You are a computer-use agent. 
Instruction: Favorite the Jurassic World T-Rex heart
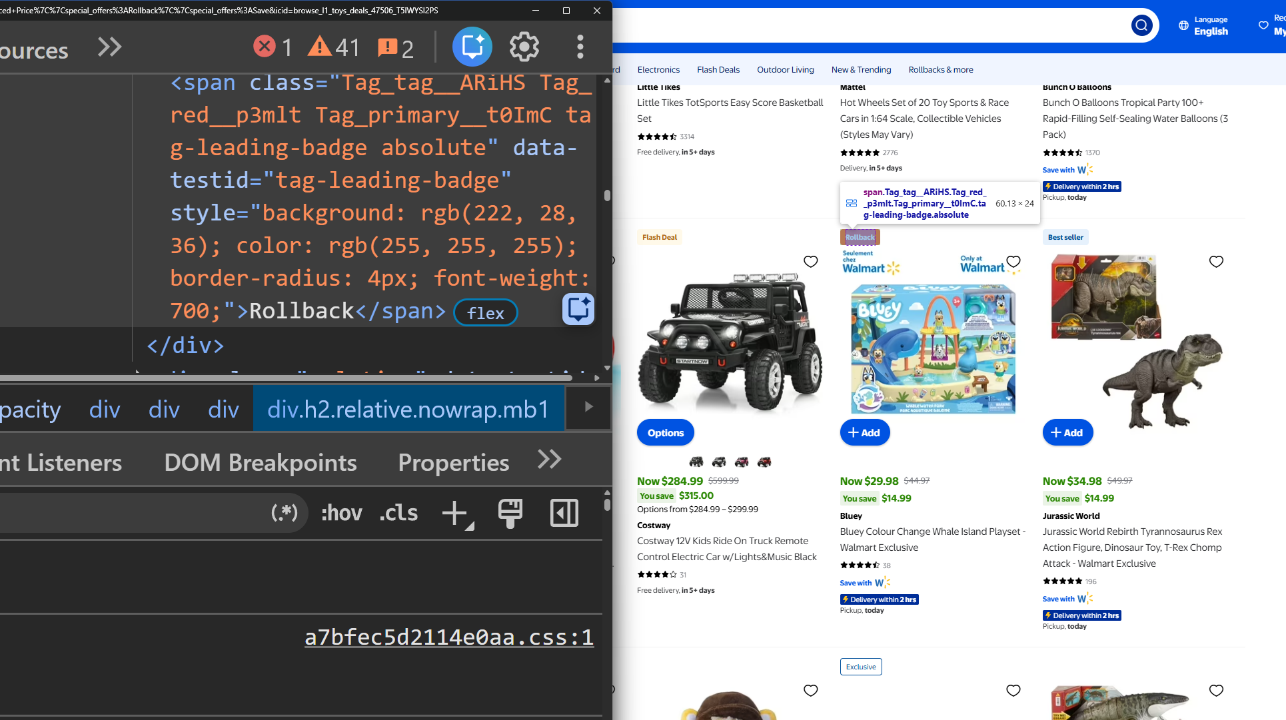tap(1216, 262)
